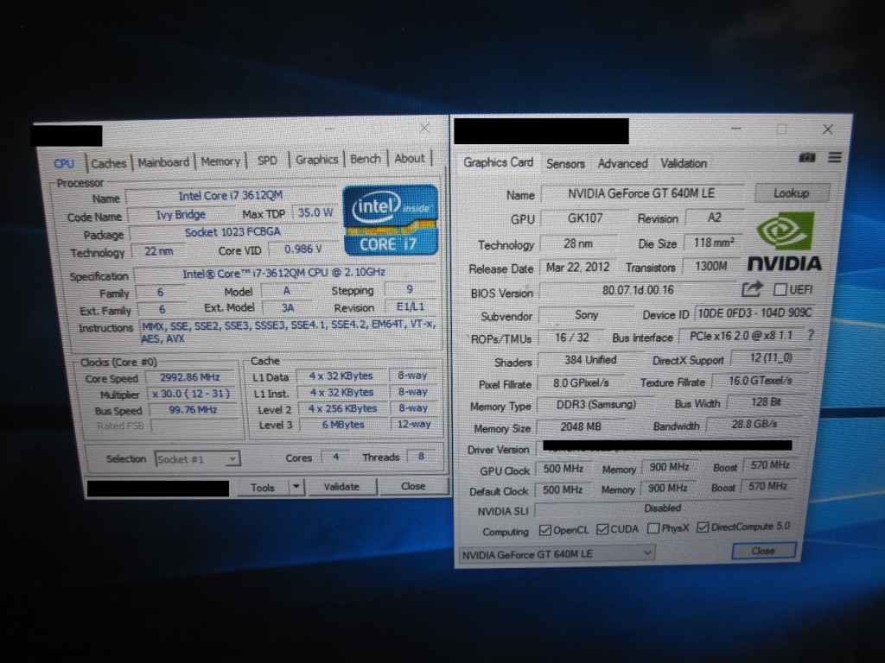Click the Bandwidth value 28.8 GB/s
The height and width of the screenshot is (663, 885).
pyautogui.click(x=754, y=424)
